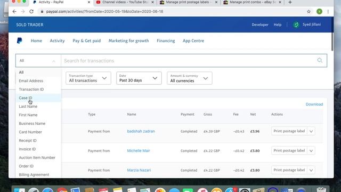The height and width of the screenshot is (192, 341).
Task: Close the Manage print postage labels tab
Action: point(216,2)
